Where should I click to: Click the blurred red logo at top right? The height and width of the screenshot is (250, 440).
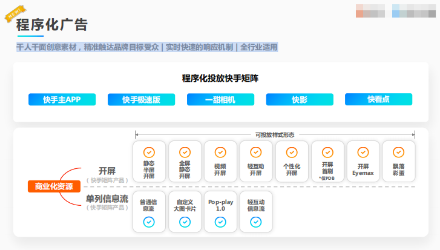pos(370,11)
